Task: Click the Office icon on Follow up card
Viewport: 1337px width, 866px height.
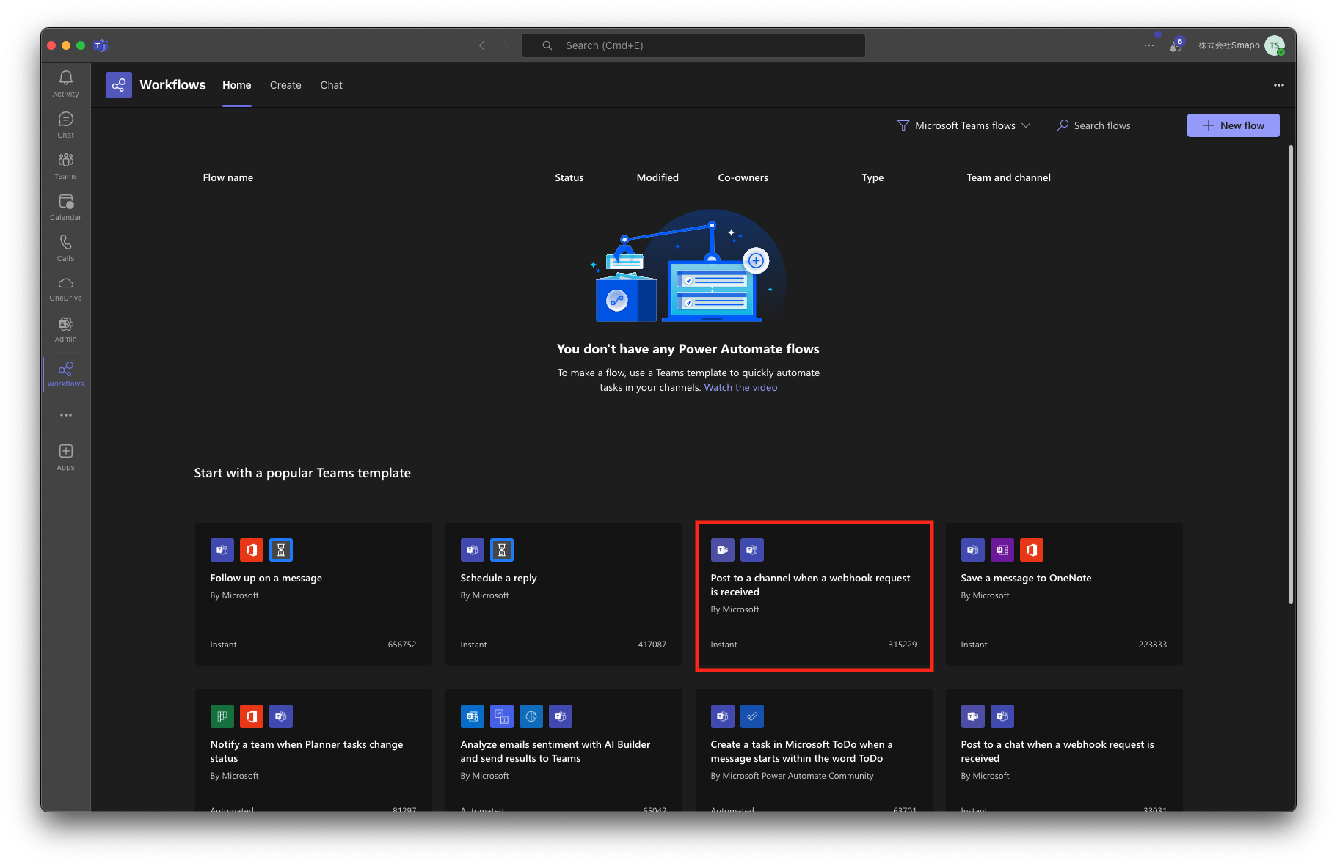Action: click(x=252, y=550)
